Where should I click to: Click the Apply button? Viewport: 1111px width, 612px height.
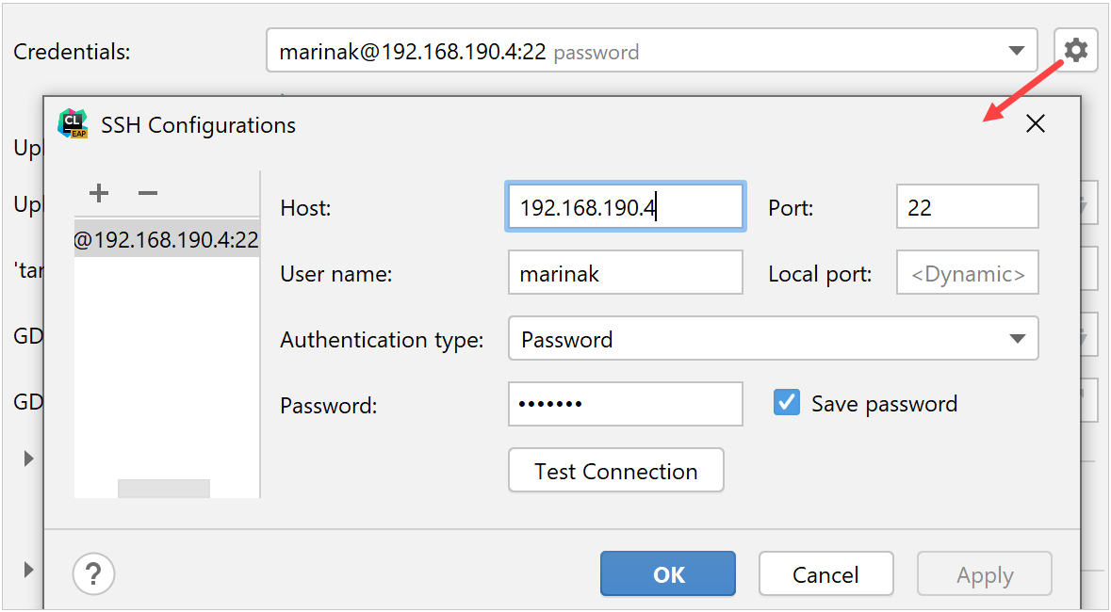[984, 573]
